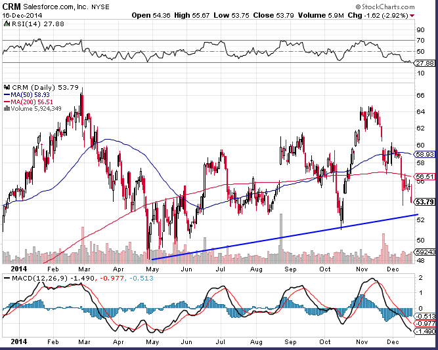Click the 48 price axis label

tap(420, 260)
